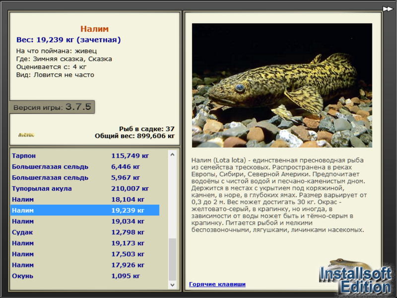Click the fast-forward arrows icon at top right
The width and height of the screenshot is (397, 298).
click(x=388, y=9)
